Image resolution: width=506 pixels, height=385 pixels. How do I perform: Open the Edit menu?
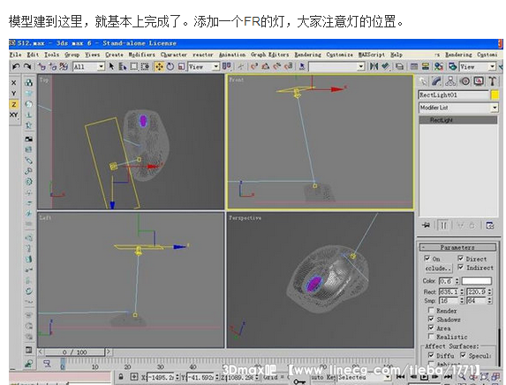33,55
